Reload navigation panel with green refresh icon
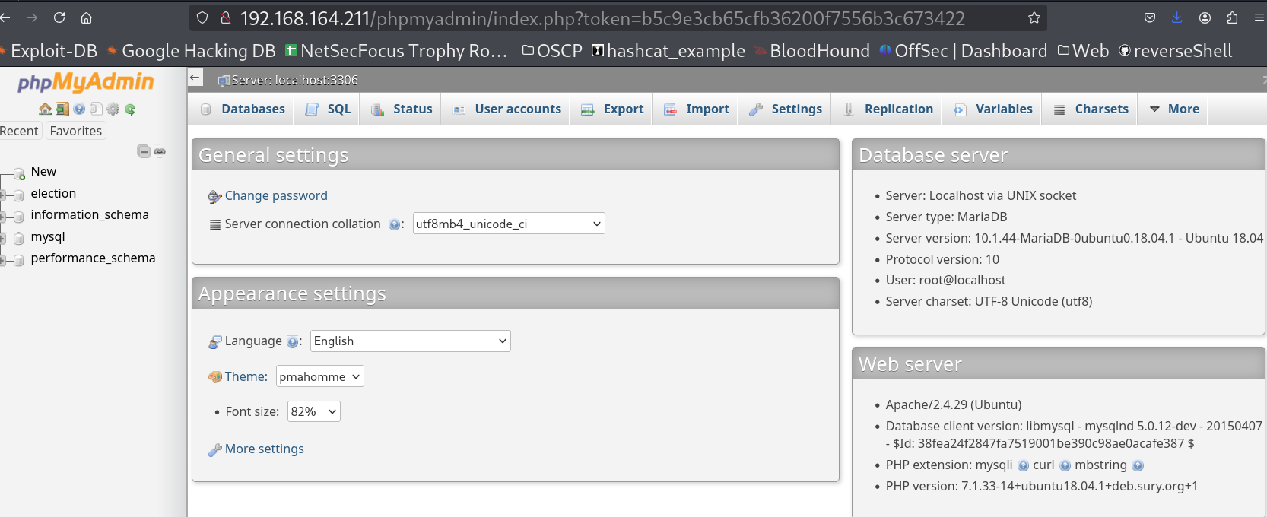Image resolution: width=1267 pixels, height=517 pixels. point(130,109)
